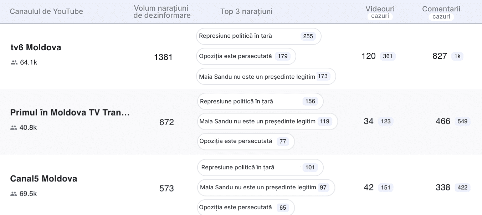The image size is (482, 215).
Task: Select tv6 'Maia Sandu nu este' narrative pill
Action: pos(266,76)
